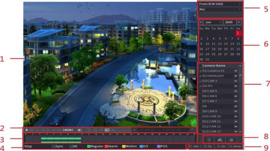Click the previous month arrow on calendar
This screenshot has width=270, height=151.
point(201,22)
